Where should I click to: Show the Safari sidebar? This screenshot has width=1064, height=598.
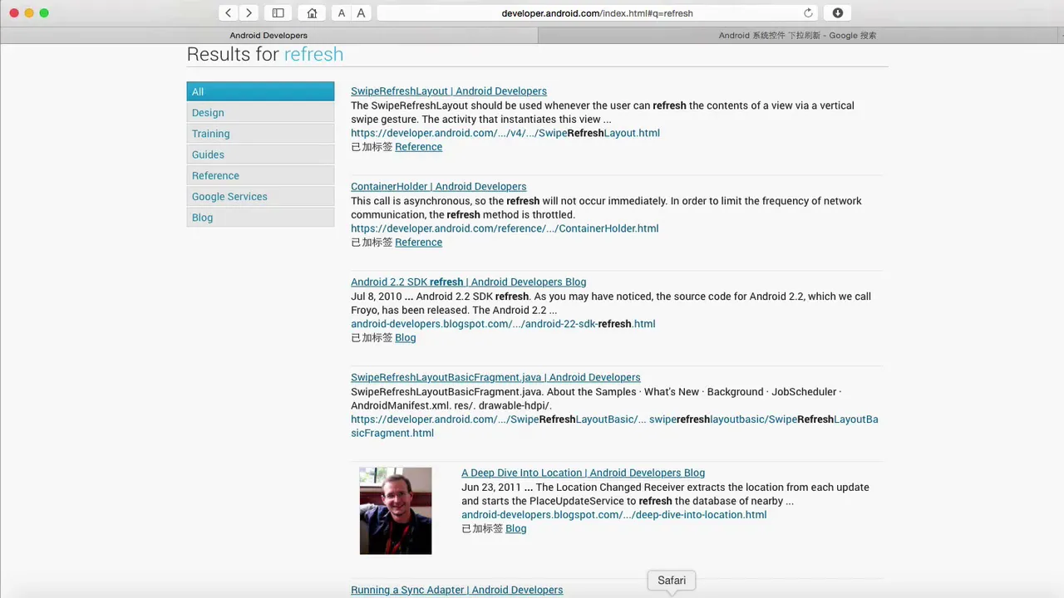coord(278,12)
